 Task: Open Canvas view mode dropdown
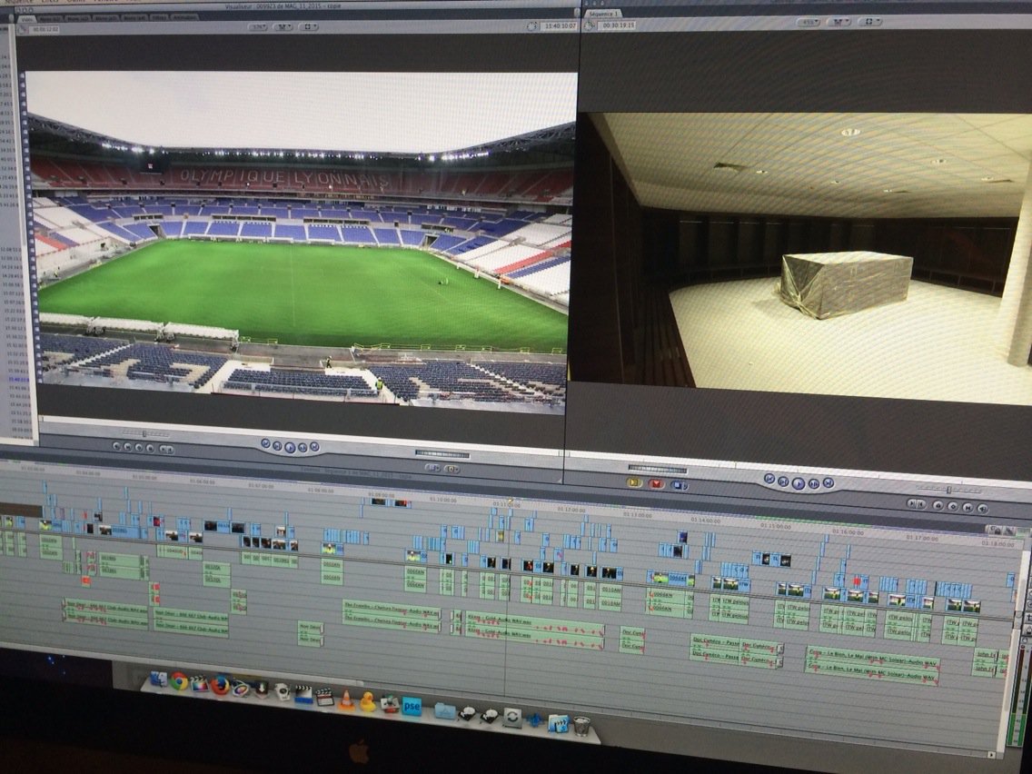(x=869, y=21)
